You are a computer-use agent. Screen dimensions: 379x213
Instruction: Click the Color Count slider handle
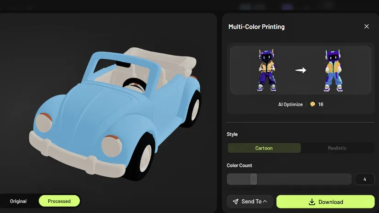click(254, 179)
